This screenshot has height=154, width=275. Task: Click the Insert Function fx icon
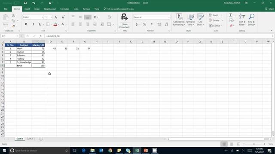pos(40,36)
